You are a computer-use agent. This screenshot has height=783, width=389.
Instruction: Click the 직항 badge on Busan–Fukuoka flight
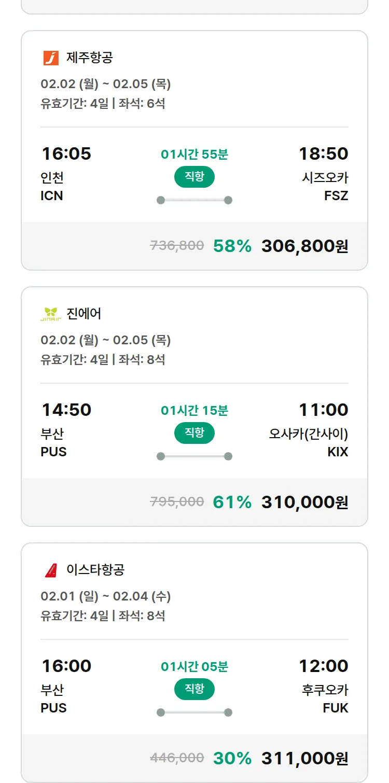(x=195, y=689)
